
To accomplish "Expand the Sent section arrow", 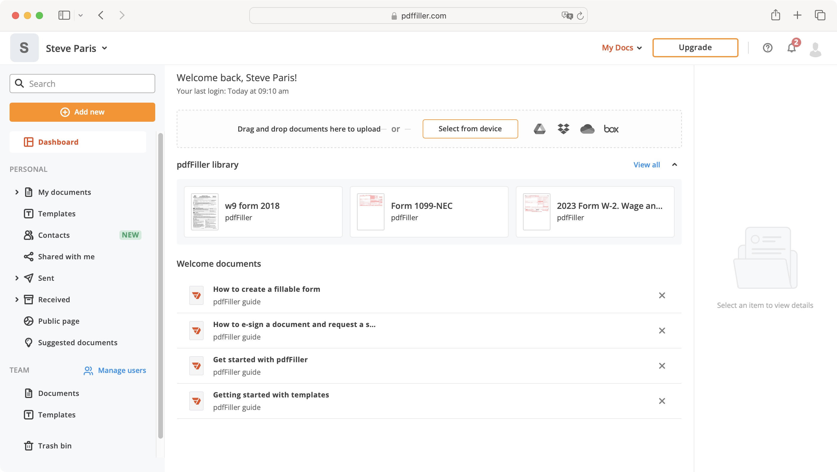I will pyautogui.click(x=17, y=278).
